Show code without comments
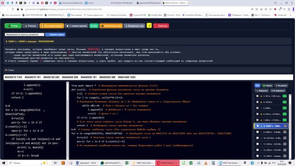The height and width of the screenshot is (166, 295). pyautogui.click(x=52, y=26)
